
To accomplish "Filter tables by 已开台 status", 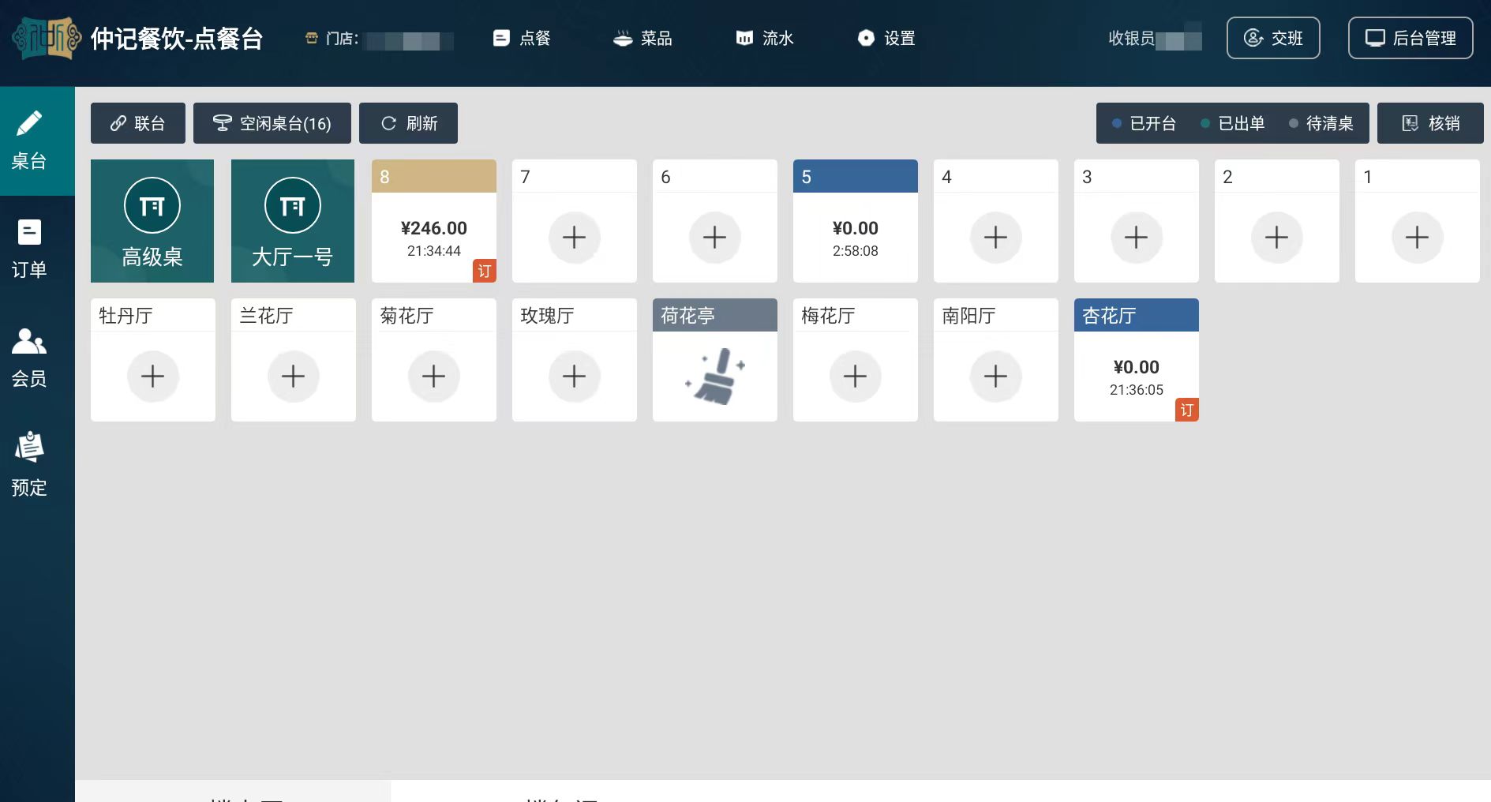I will pos(1144,123).
